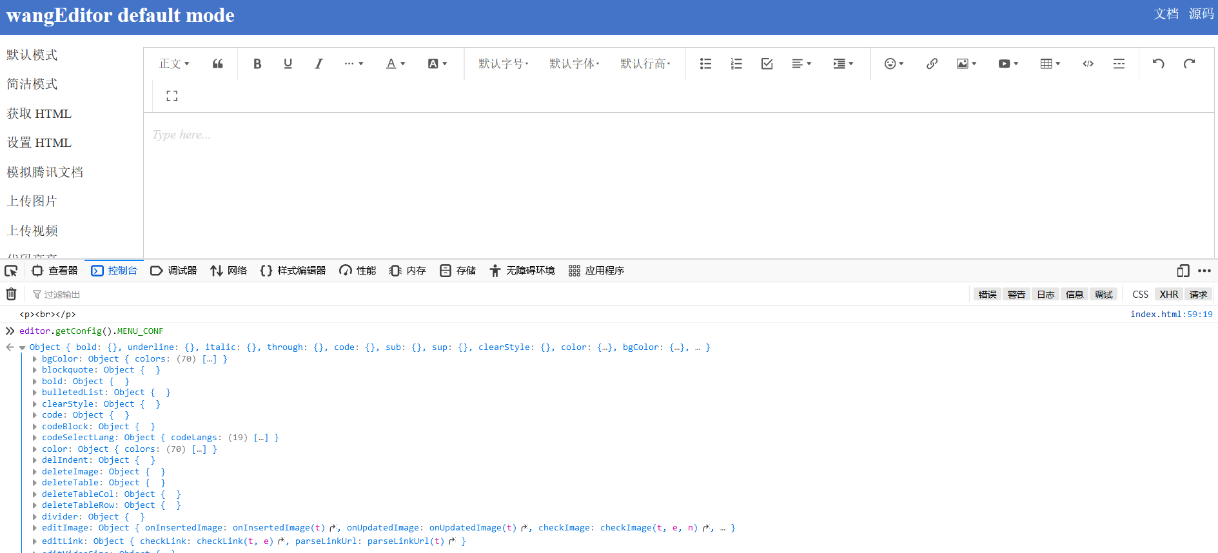
Task: Undo the last edit
Action: point(1158,64)
